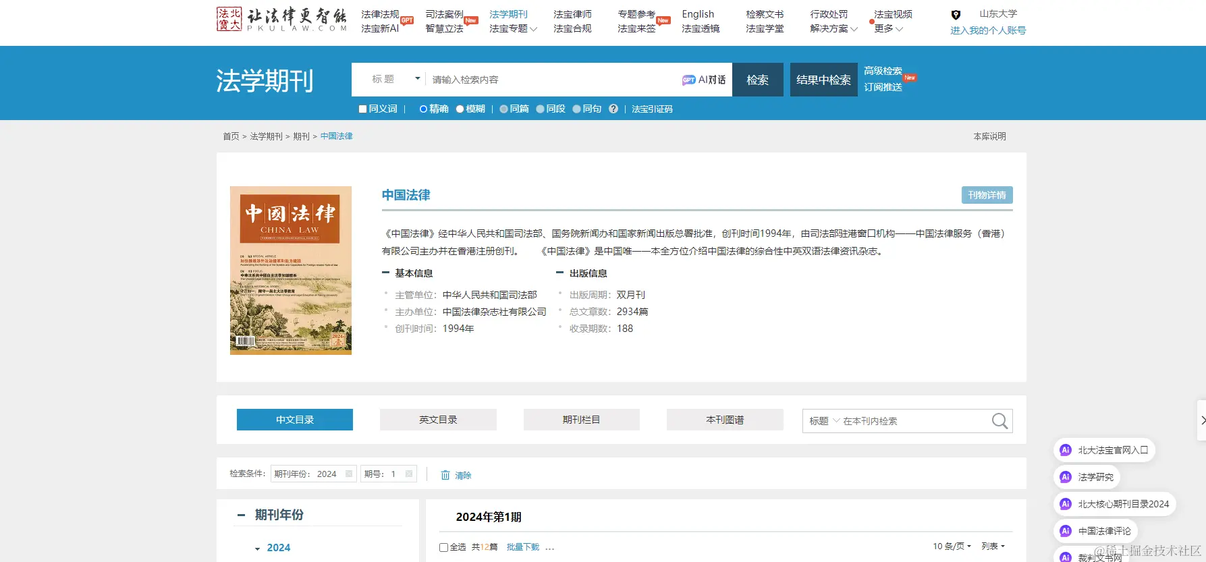The width and height of the screenshot is (1206, 562).
Task: Click the 刊物详情 button
Action: [x=987, y=195]
